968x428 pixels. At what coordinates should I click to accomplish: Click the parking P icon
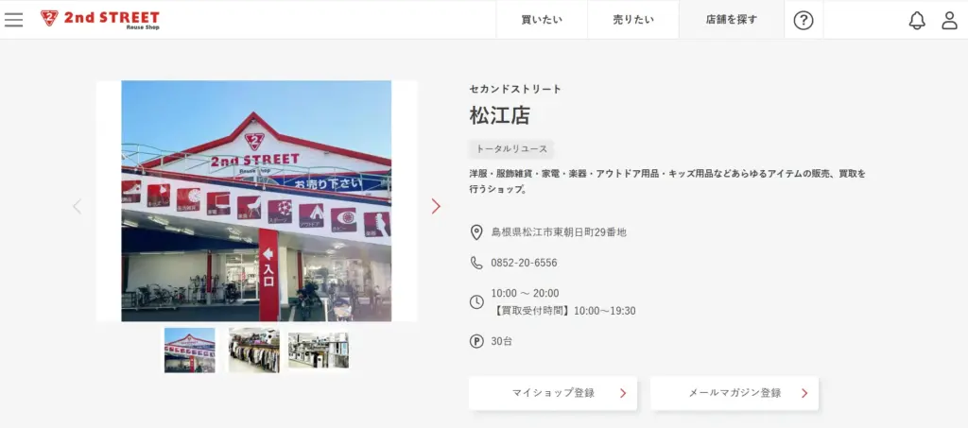pos(476,341)
